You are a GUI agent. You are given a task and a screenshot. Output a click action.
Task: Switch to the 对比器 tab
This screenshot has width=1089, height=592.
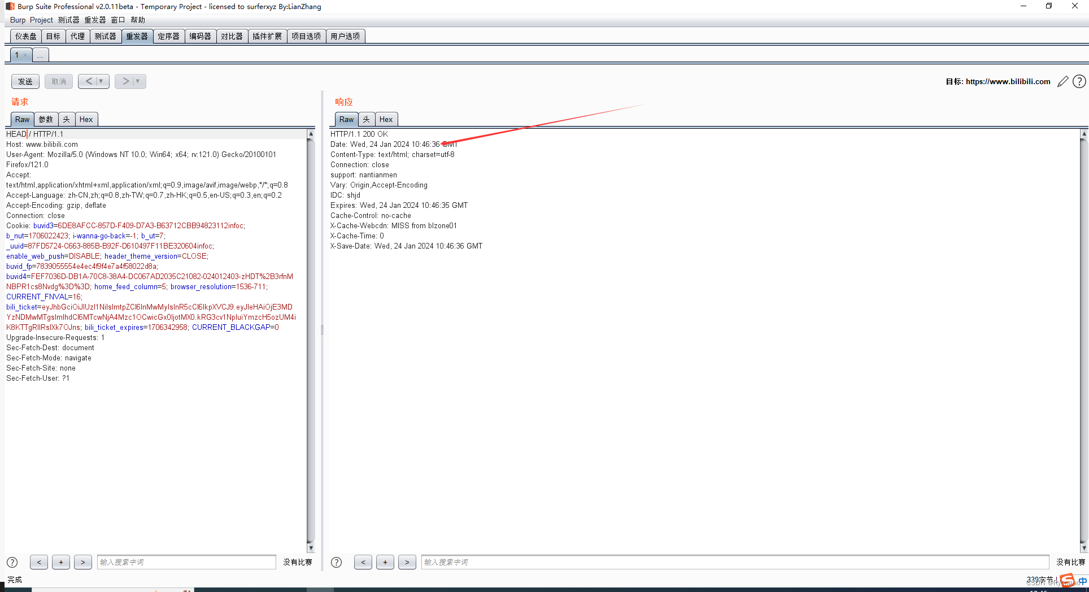(232, 36)
